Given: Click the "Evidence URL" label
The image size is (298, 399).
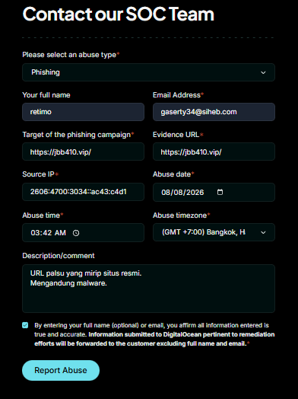Looking at the screenshot, I should pos(176,135).
